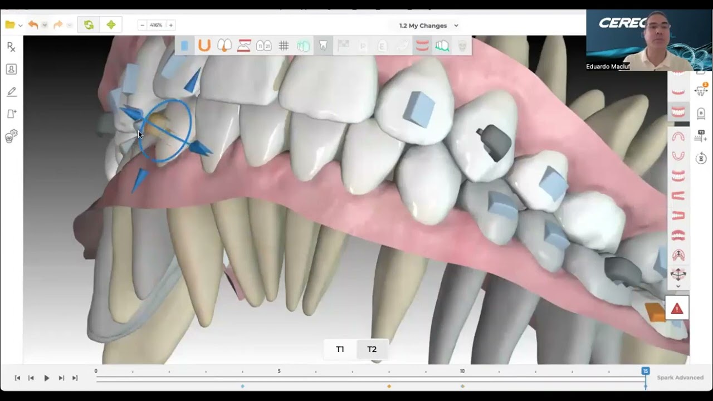Expand the folder file menu arrow
Screen dimensions: 713x401
coord(20,25)
